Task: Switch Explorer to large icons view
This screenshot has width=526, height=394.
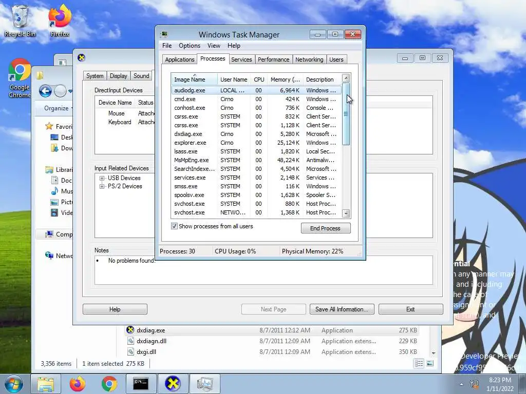Action: (x=430, y=364)
